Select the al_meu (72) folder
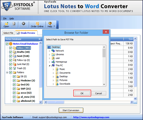 tap(28, 97)
